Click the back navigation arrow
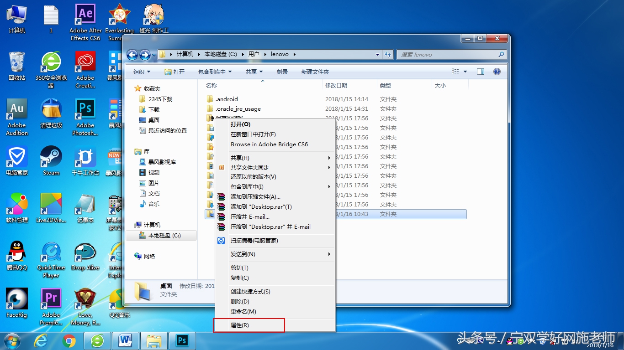Screen dimensions: 624x350 132,54
